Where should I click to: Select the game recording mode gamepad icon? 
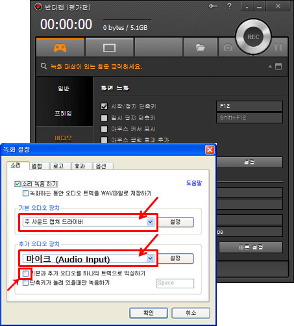click(60, 47)
